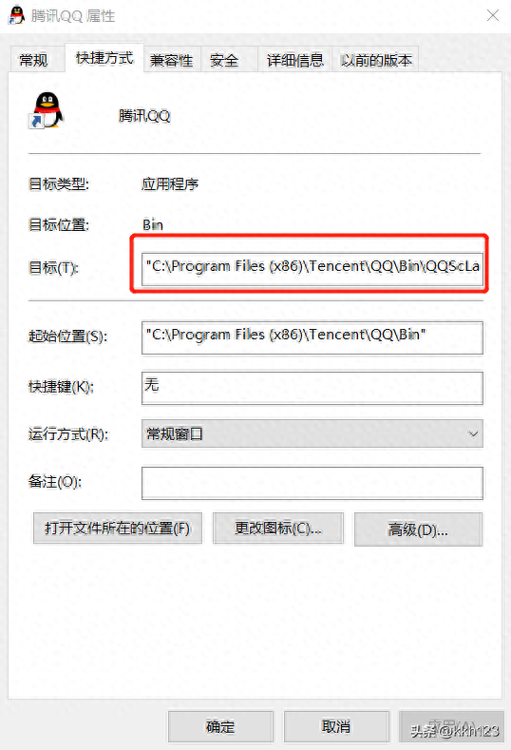Open the 详细信息 tab

295,60
